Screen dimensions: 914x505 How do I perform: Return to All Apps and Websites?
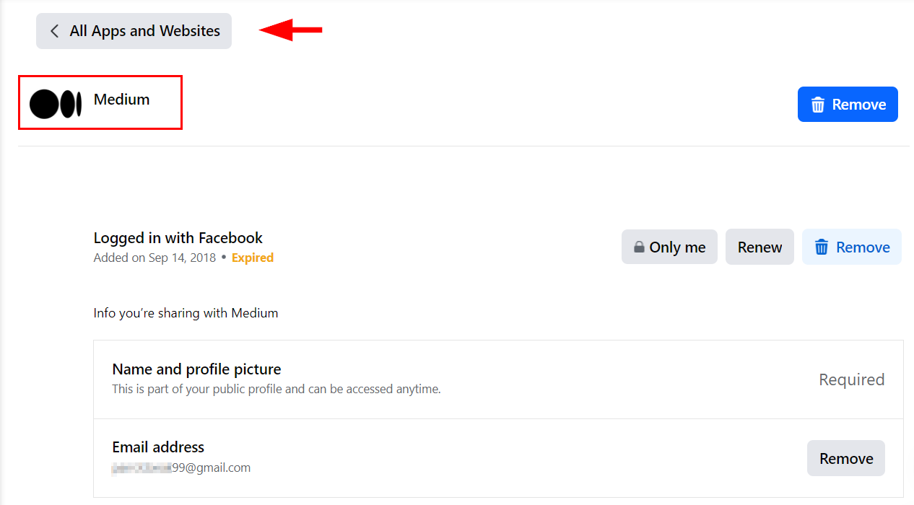(134, 30)
